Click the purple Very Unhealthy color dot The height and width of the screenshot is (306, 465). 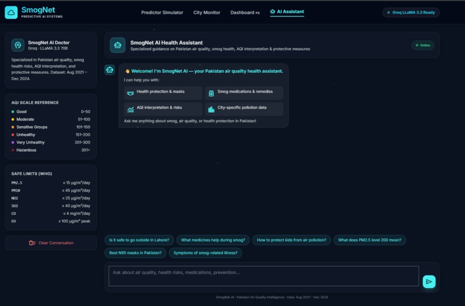coord(13,143)
